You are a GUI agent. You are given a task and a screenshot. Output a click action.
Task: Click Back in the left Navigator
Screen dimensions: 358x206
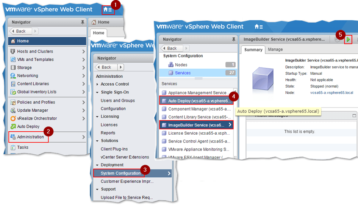[x=20, y=31]
